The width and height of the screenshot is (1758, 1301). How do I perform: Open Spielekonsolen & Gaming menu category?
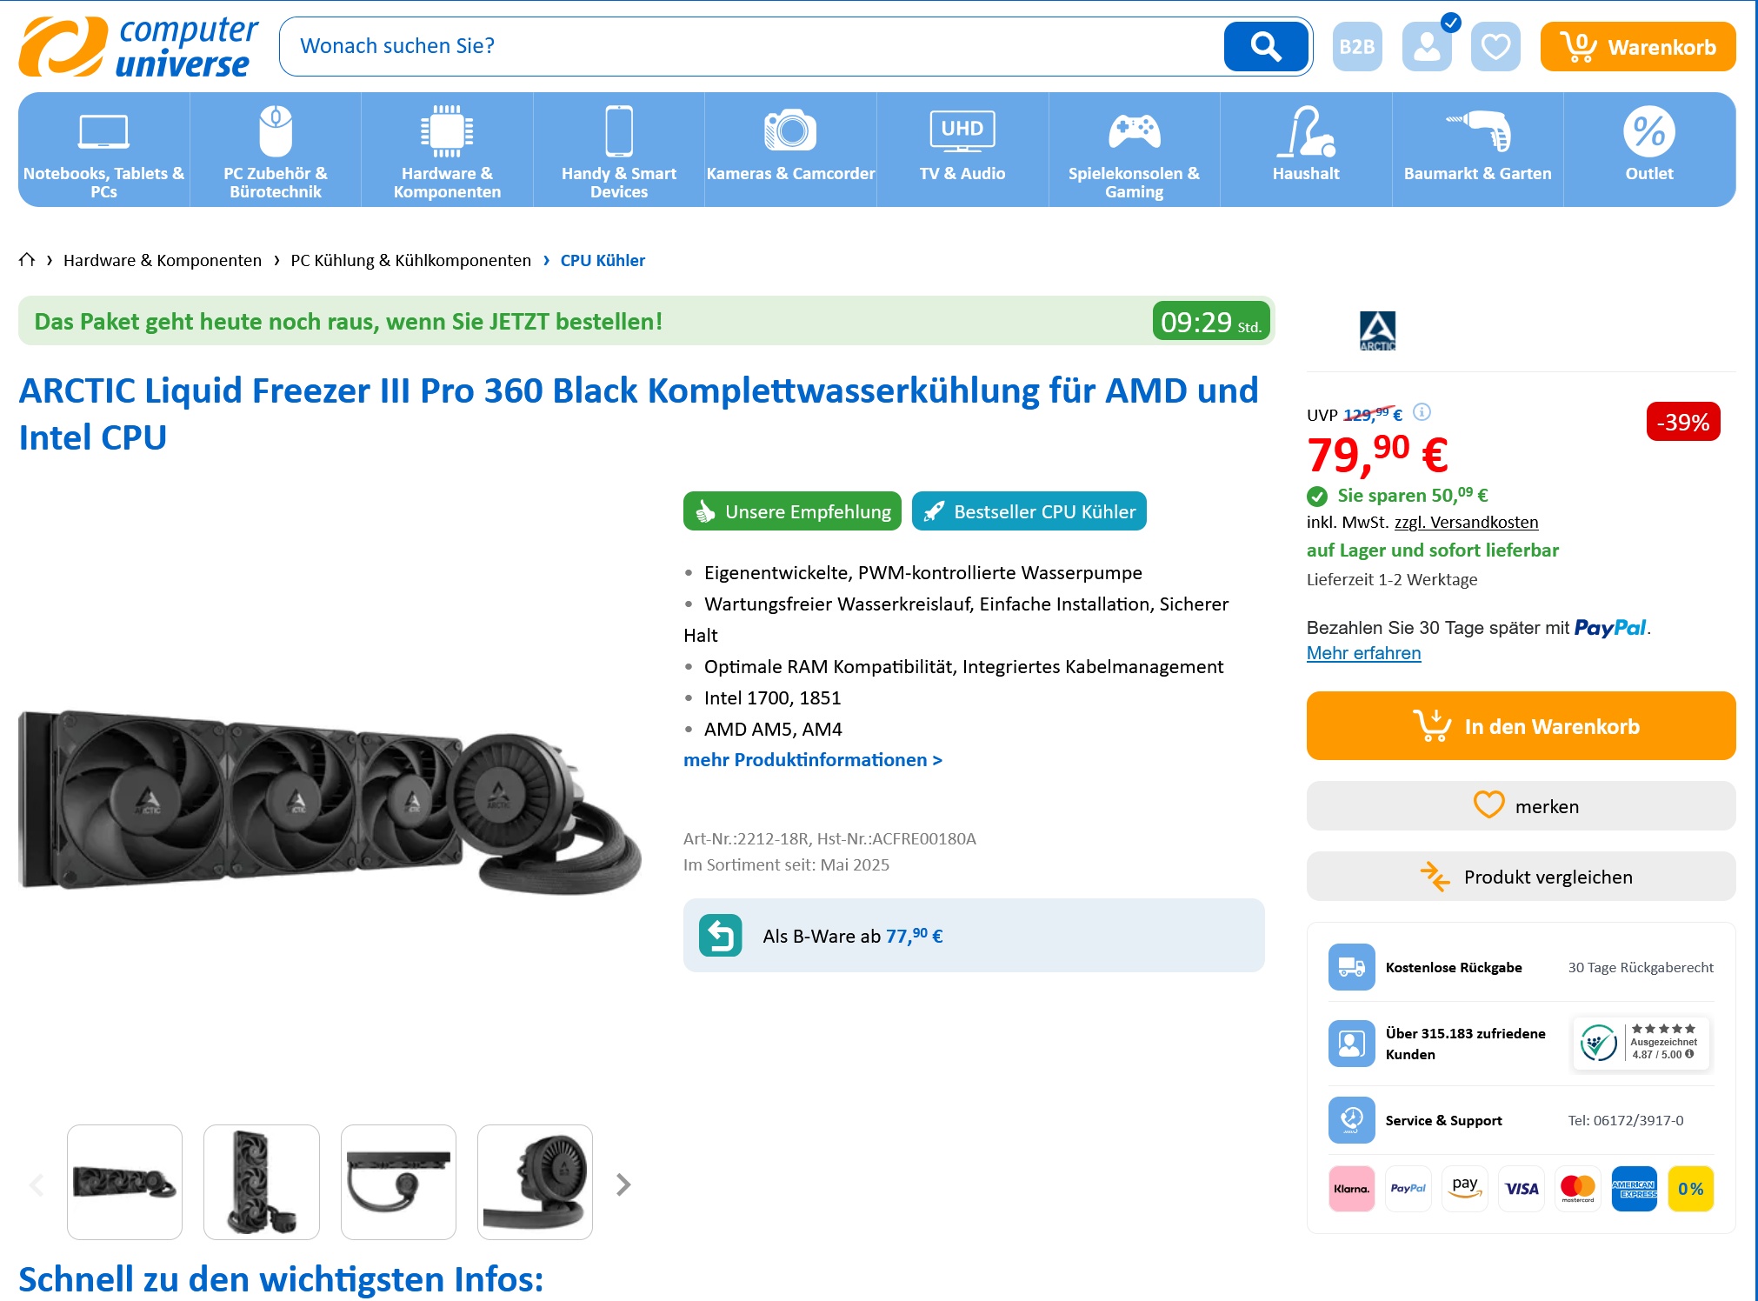[1134, 150]
